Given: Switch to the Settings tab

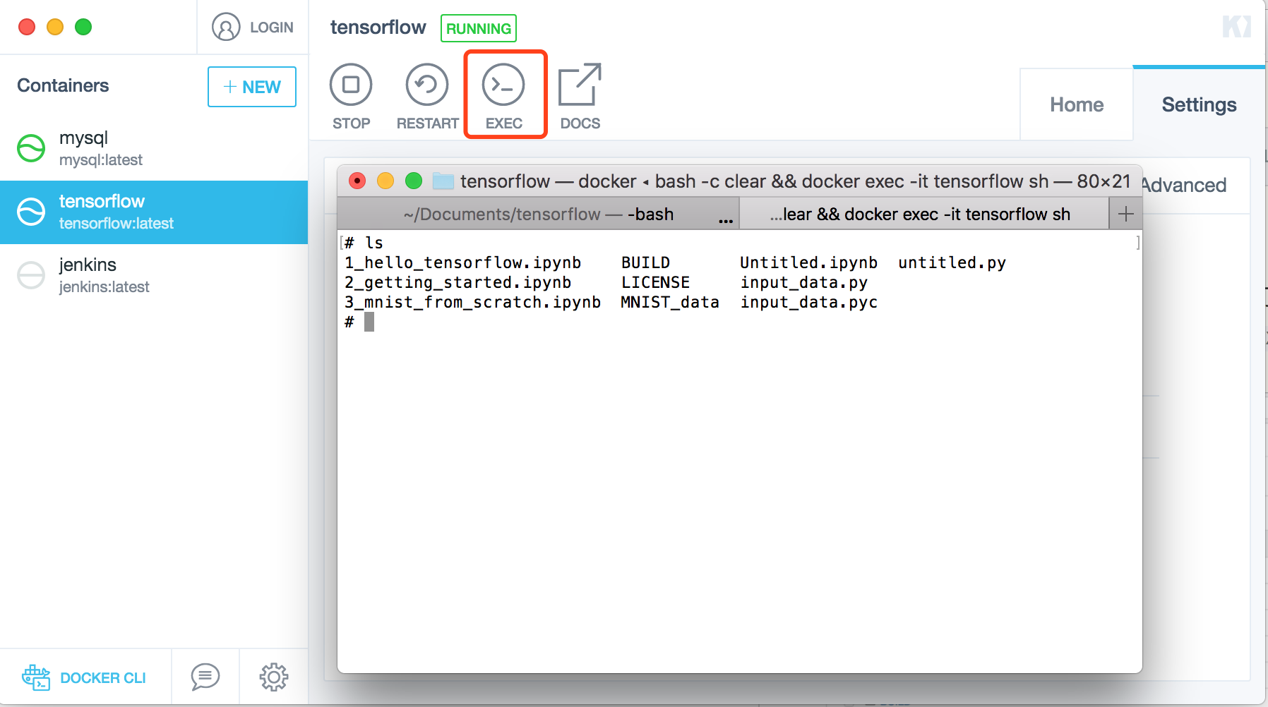Looking at the screenshot, I should pos(1199,104).
